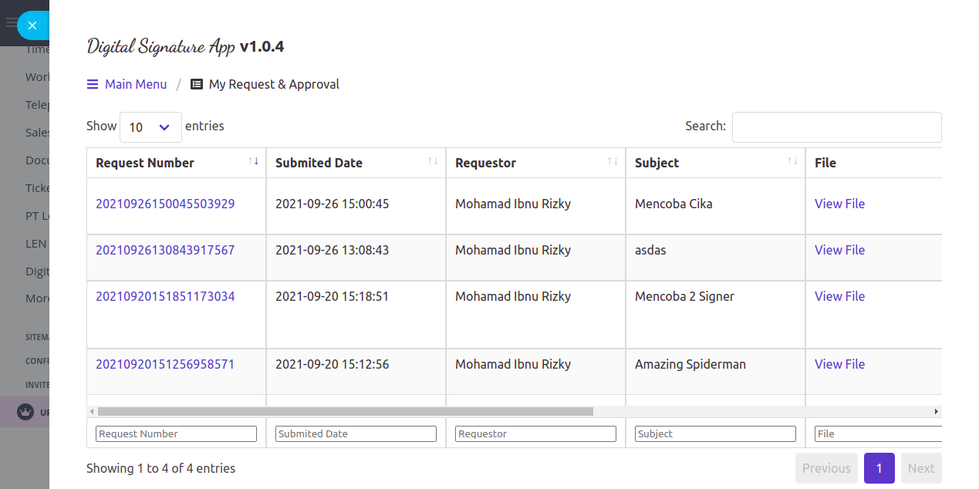This screenshot has width=979, height=489.
Task: Click the table Search input field
Action: coord(836,127)
